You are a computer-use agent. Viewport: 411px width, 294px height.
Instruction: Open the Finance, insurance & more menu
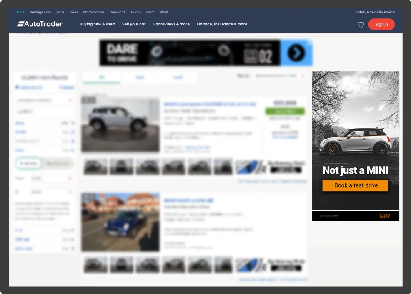tap(222, 24)
